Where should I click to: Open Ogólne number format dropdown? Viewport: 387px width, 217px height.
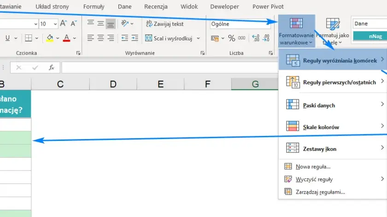240,24
